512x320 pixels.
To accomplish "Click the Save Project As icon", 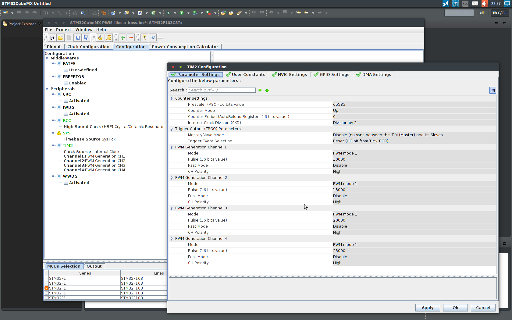I will click(86, 38).
